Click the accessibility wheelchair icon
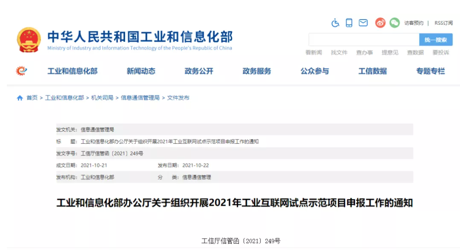This screenshot has height=250, width=460. click(x=335, y=23)
